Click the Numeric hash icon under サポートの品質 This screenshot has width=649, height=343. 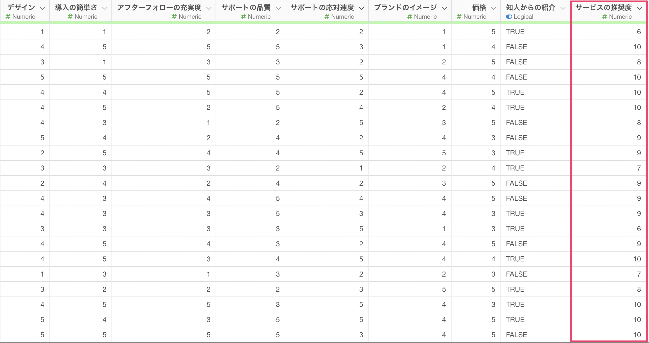click(243, 17)
